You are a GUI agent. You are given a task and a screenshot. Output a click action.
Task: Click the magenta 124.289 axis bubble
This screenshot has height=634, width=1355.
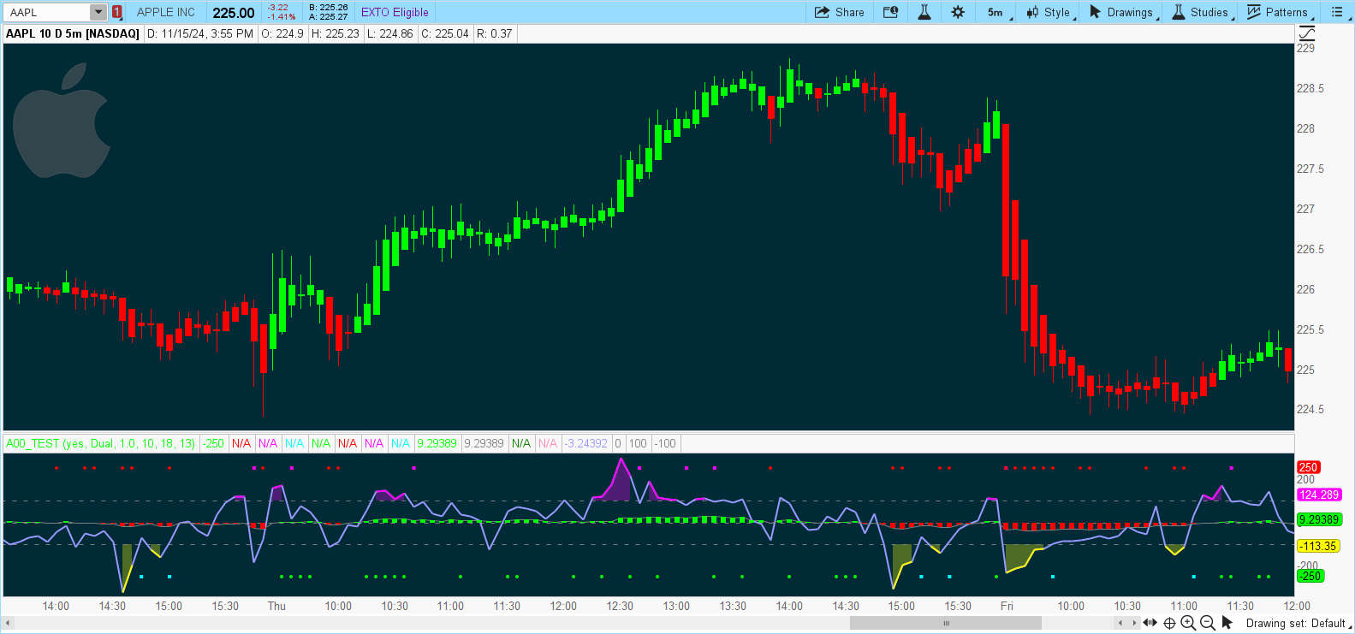tap(1319, 495)
